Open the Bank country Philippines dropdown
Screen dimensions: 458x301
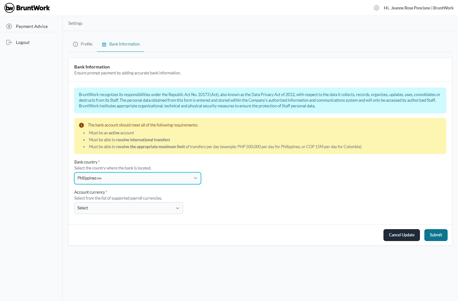click(x=137, y=178)
